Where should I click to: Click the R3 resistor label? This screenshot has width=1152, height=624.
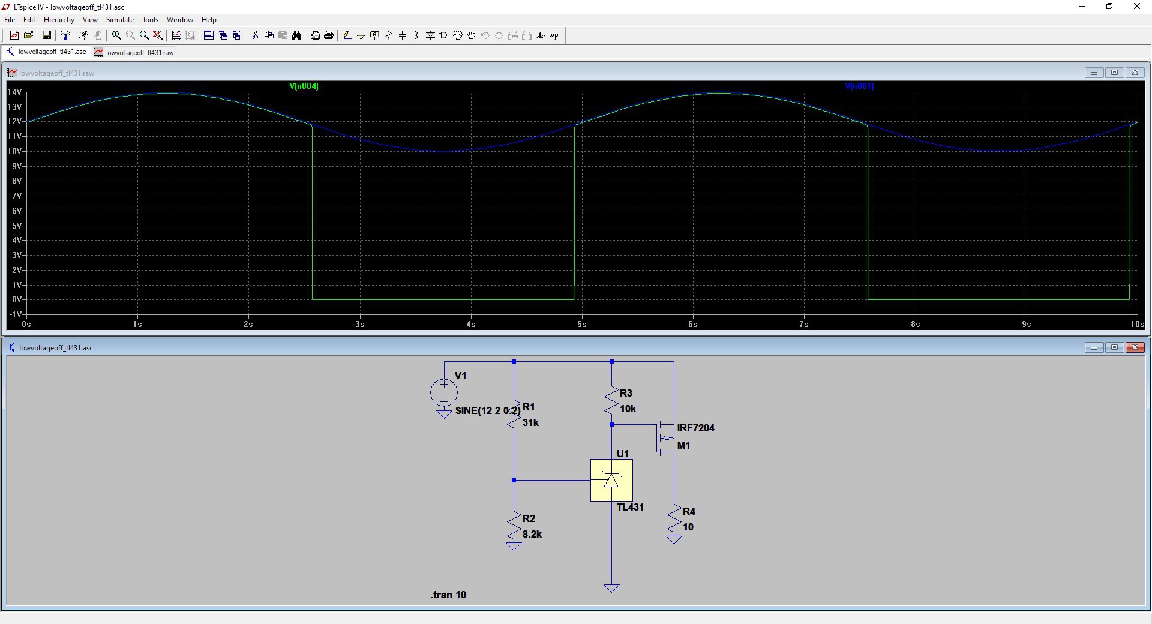tap(626, 393)
